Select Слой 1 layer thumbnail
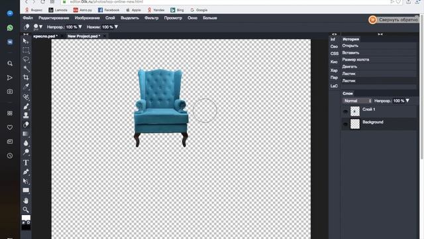424x239 pixels. [355, 112]
